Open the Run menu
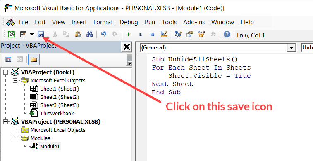This screenshot has height=161, width=313. [150, 22]
